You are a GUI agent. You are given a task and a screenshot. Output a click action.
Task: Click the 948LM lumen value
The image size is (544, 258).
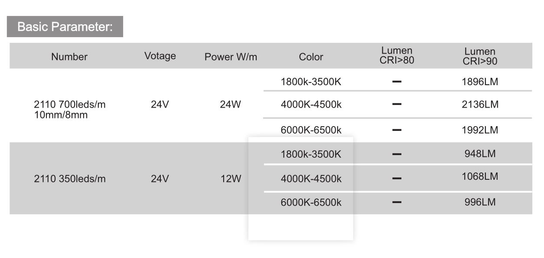tap(480, 153)
